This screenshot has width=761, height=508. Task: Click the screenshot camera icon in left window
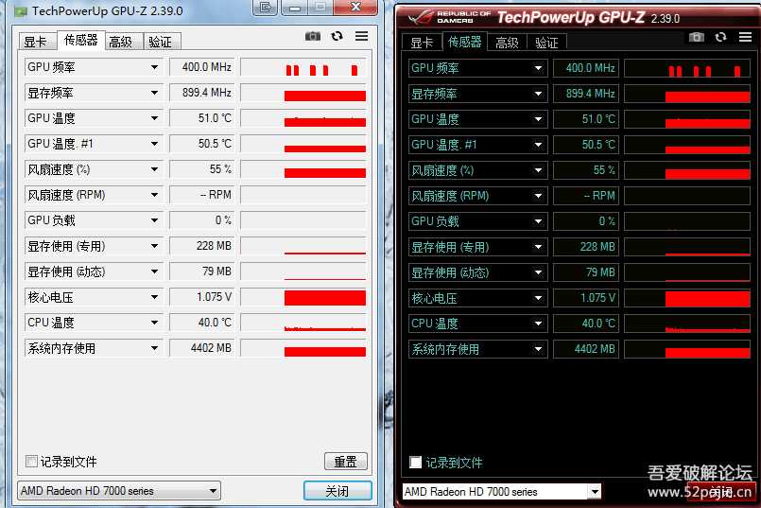tap(313, 37)
